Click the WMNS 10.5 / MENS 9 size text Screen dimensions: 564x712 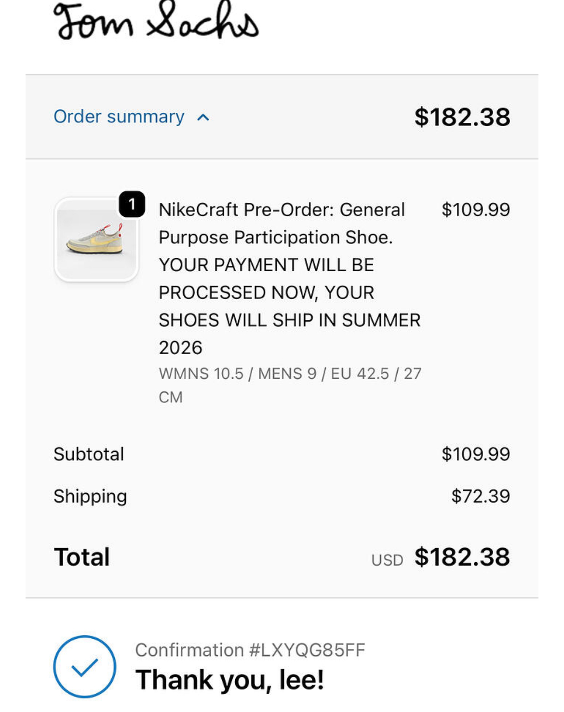(x=290, y=374)
